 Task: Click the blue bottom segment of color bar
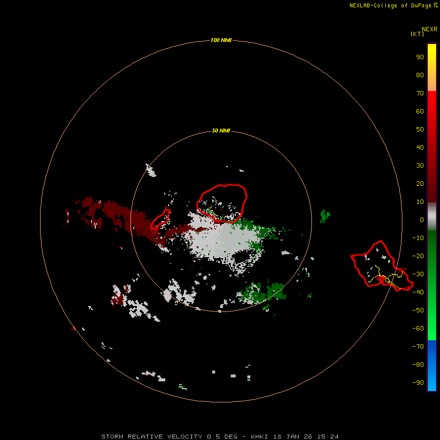[432, 365]
